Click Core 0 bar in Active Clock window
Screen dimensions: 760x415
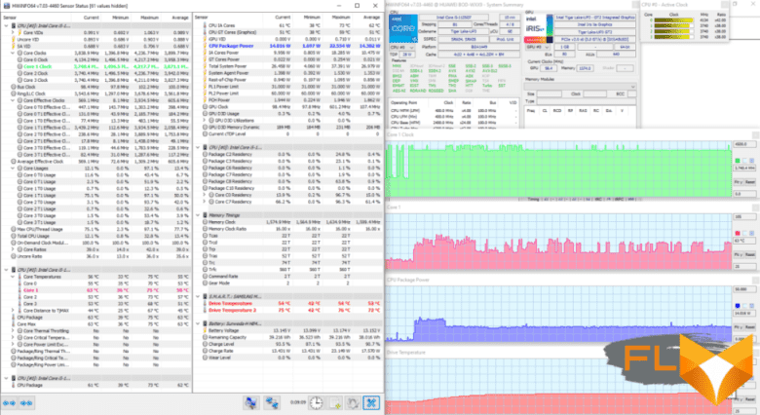point(673,20)
